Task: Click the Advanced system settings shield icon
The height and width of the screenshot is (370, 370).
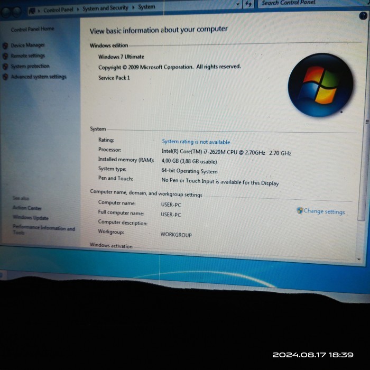Action: [5, 77]
